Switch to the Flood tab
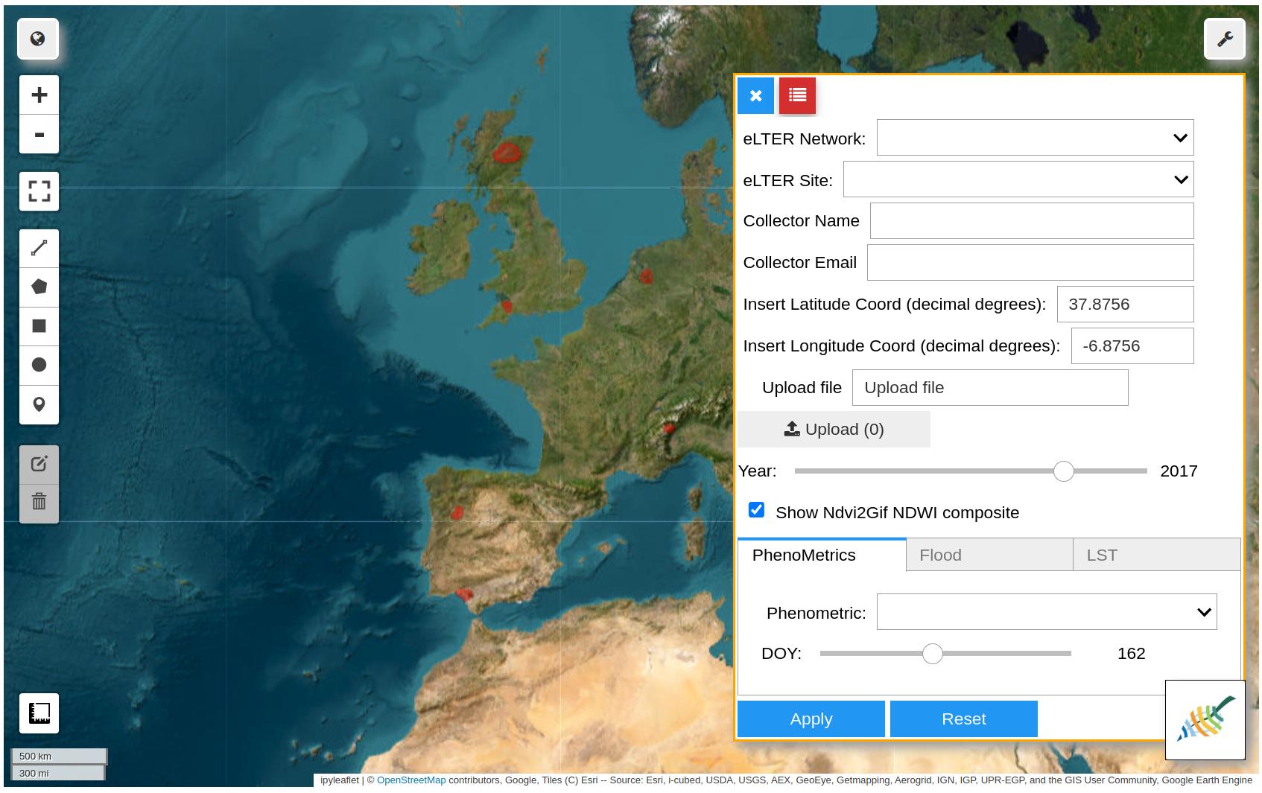This screenshot has height=793, width=1262. point(989,555)
